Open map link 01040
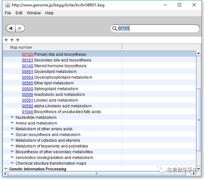The width and height of the screenshot is (204, 179). 28,112
